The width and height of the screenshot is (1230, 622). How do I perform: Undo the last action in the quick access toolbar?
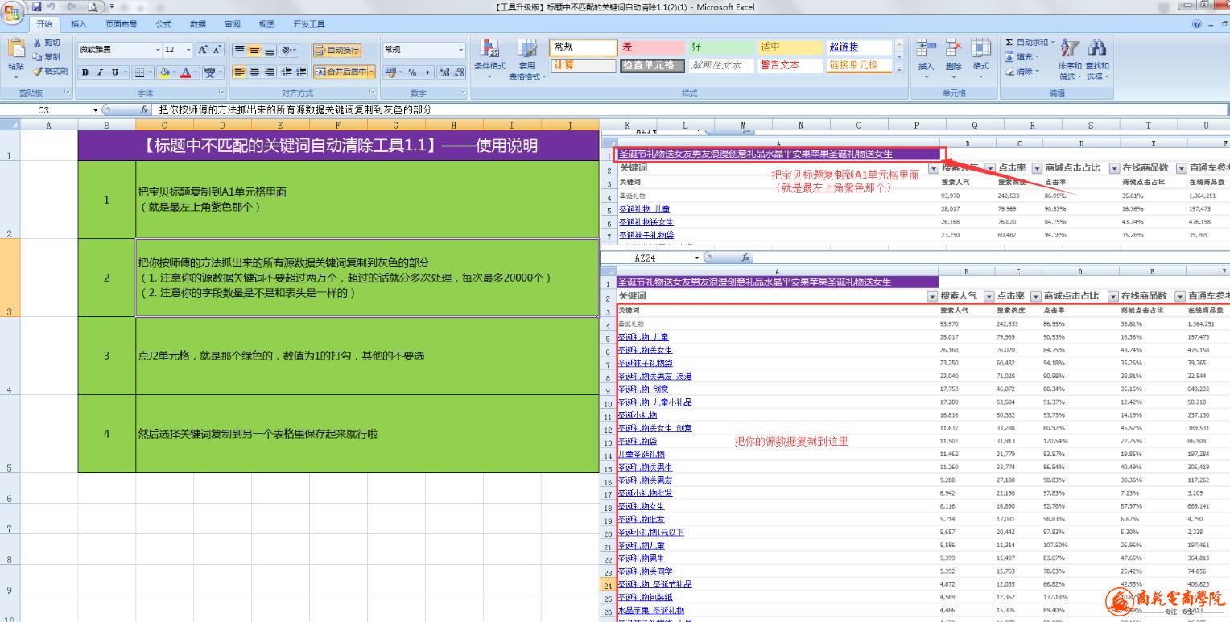pos(51,6)
